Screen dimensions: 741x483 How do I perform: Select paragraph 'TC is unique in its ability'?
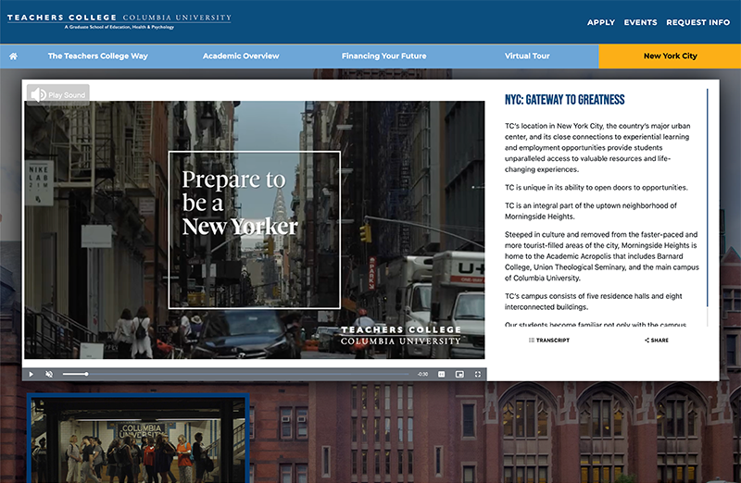pos(597,188)
